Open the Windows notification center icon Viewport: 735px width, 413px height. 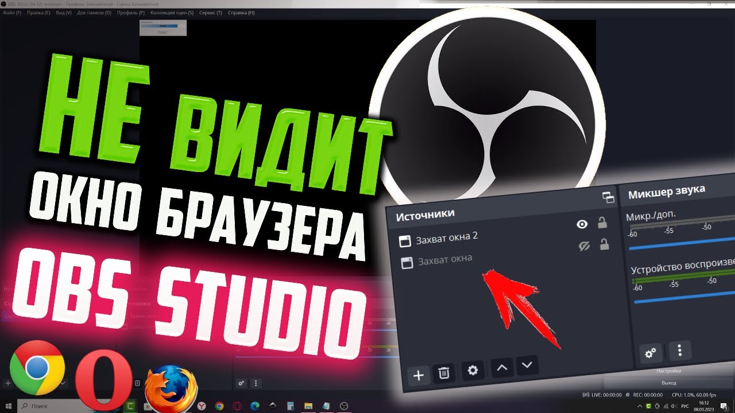pos(724,406)
